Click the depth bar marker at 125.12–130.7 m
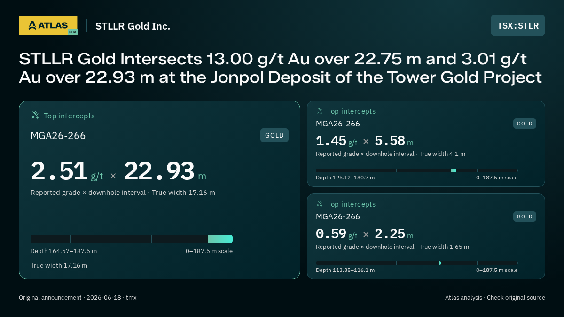Viewport: 564px width, 317px height. [x=454, y=170]
